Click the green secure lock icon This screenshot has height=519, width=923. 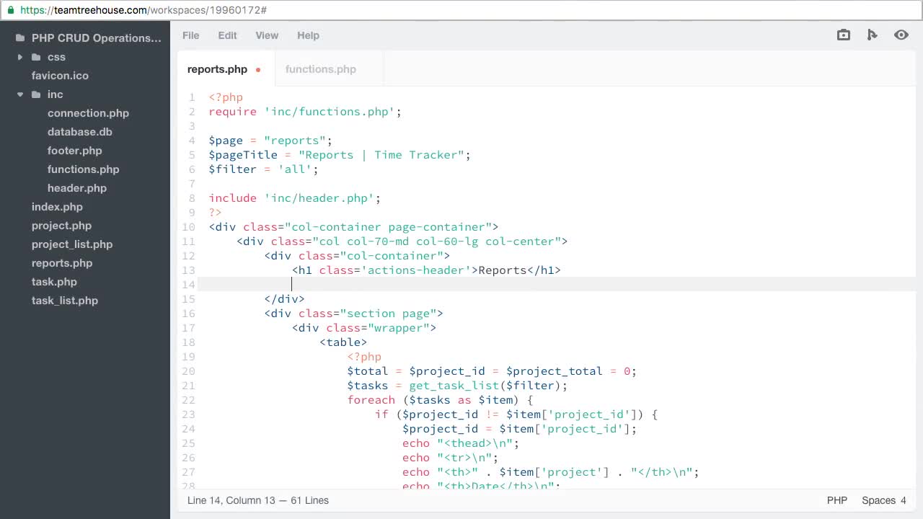click(x=10, y=10)
